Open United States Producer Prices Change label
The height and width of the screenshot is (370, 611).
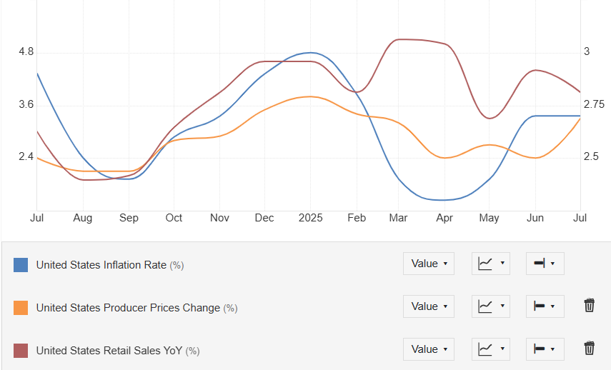coord(128,308)
